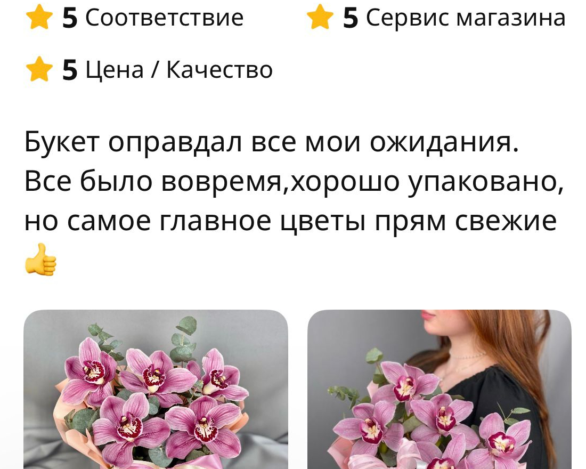Image resolution: width=586 pixels, height=469 pixels.
Task: Click the Цена / Качество rating label
Action: pyautogui.click(x=179, y=70)
